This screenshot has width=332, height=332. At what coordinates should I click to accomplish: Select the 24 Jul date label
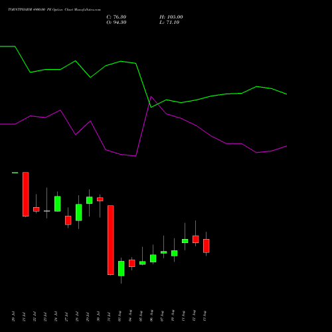pos(56,317)
